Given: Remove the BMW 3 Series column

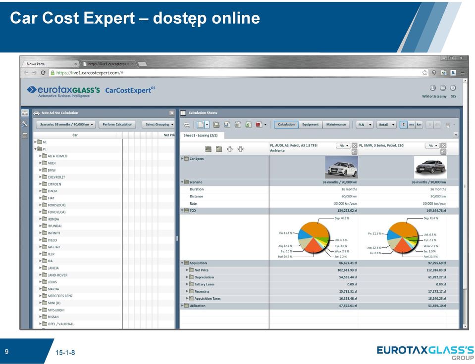Looking at the screenshot, I should point(443,145).
